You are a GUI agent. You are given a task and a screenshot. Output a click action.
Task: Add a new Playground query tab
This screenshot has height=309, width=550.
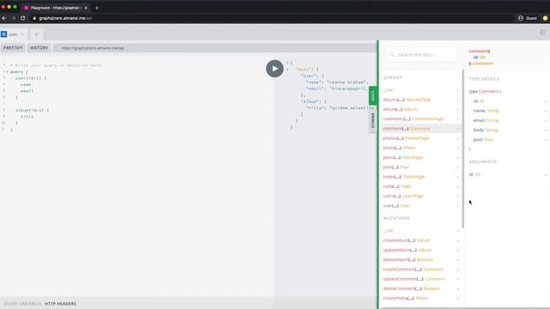(36, 34)
